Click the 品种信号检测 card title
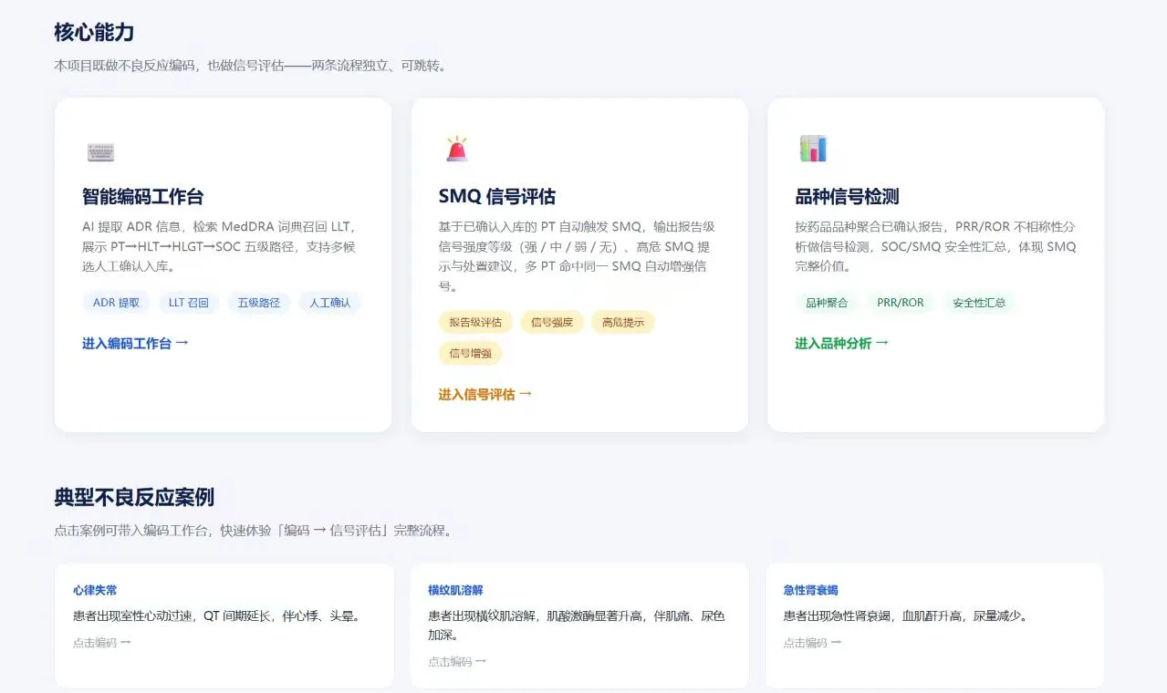1167x693 pixels. click(x=848, y=196)
